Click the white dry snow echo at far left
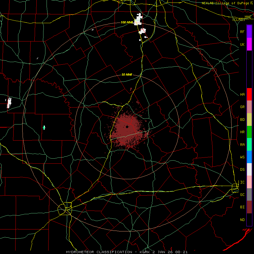Screen dimensions: 254x254 pos(9,103)
